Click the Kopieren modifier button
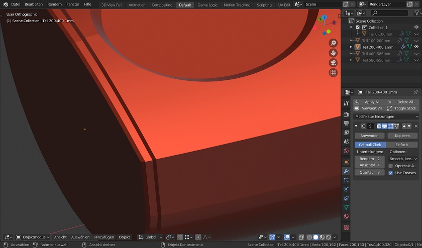The image size is (422, 248). pos(402,136)
